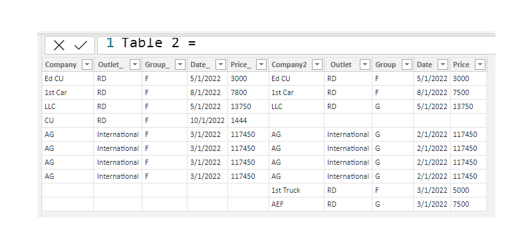Screen dimensions: 528x244
Task: Cancel the formula with the X icon
Action: (59, 45)
